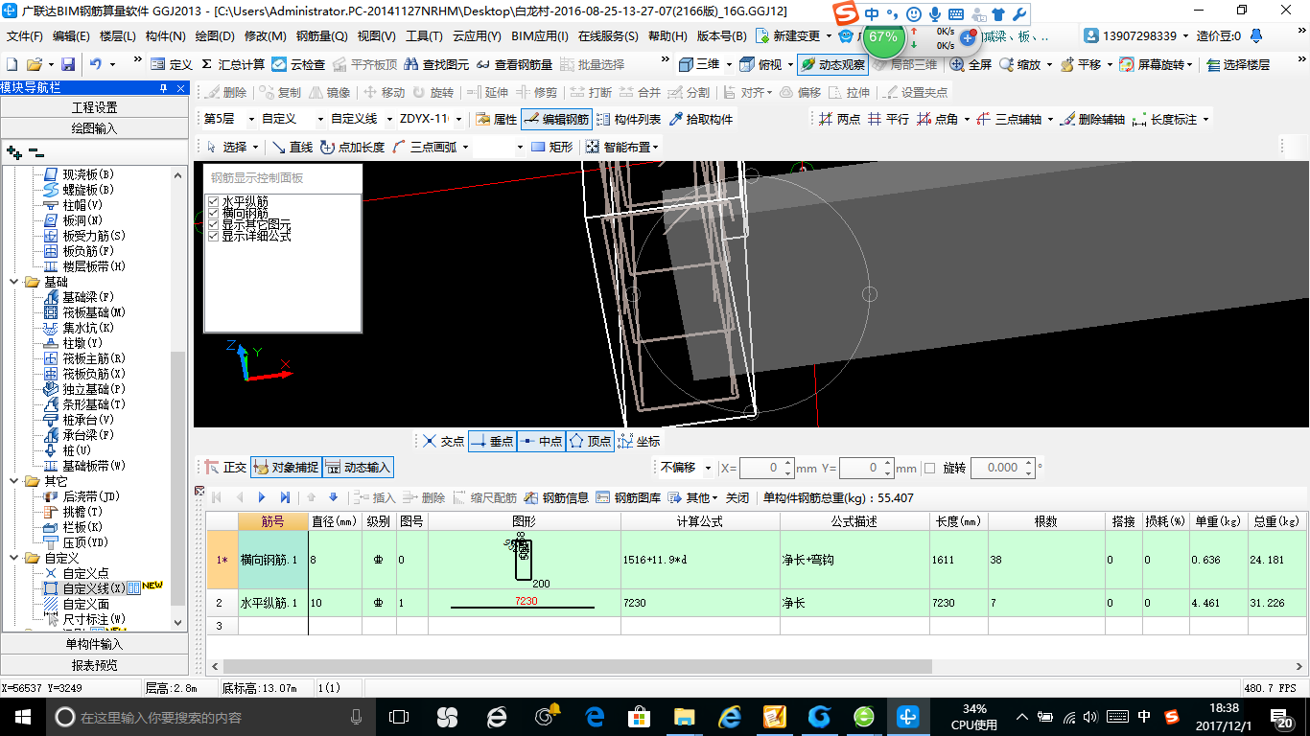This screenshot has height=736, width=1310.
Task: Open Windows Start menu
Action: [22, 716]
